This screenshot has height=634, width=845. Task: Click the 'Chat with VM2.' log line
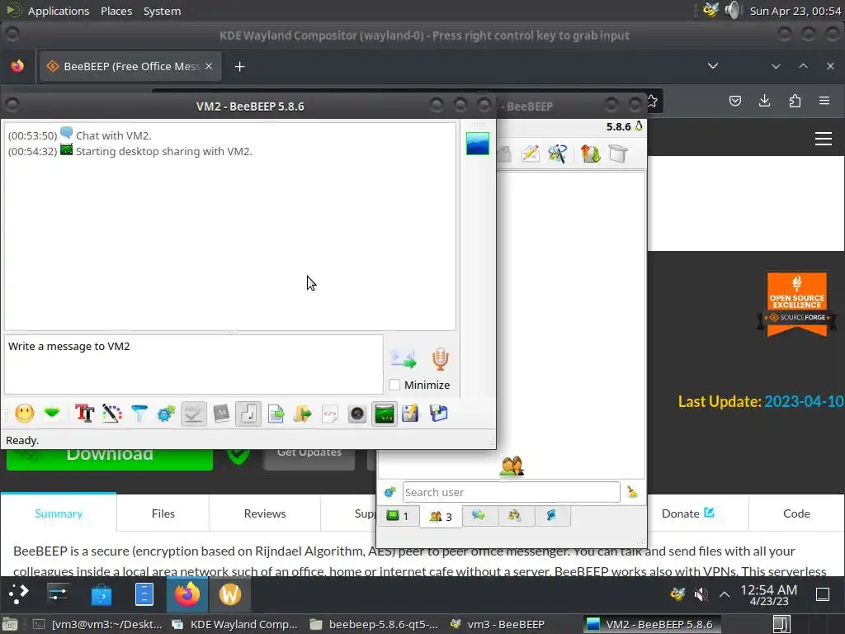[x=113, y=136]
